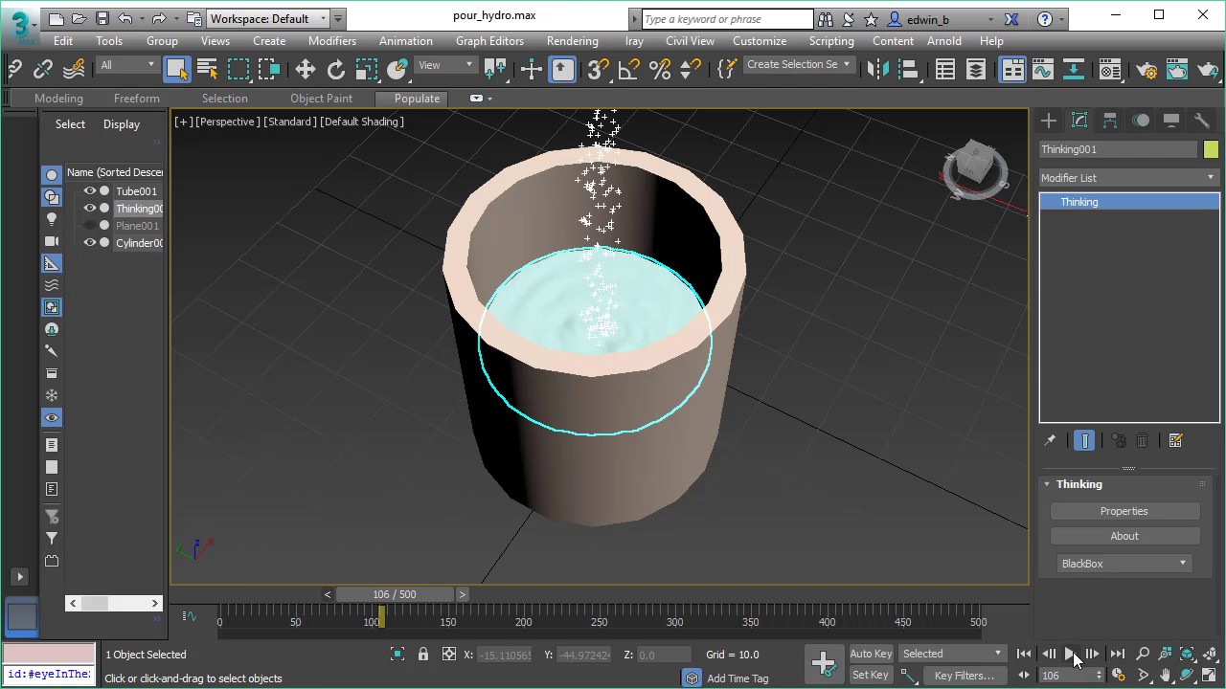Show Plane001 by clicking its eye
1226x689 pixels.
click(x=90, y=226)
